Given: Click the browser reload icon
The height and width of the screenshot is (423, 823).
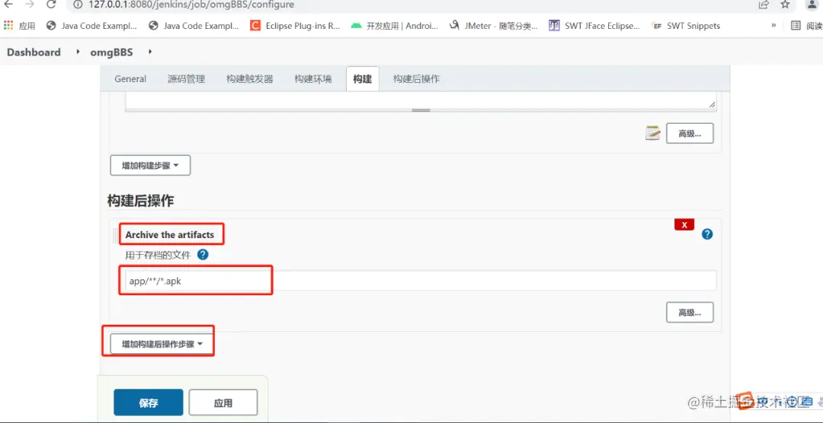Looking at the screenshot, I should click(51, 5).
